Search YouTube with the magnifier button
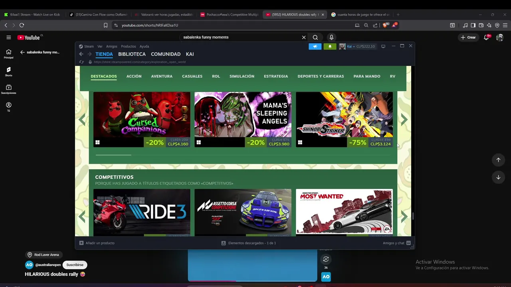The image size is (511, 287). 315,37
